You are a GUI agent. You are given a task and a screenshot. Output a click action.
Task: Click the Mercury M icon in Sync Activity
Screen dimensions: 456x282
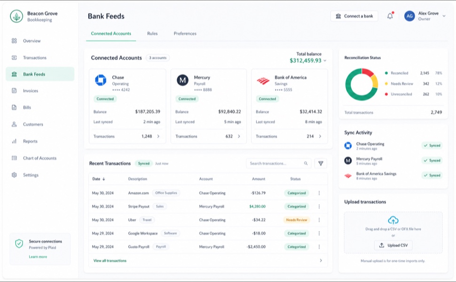pyautogui.click(x=348, y=160)
